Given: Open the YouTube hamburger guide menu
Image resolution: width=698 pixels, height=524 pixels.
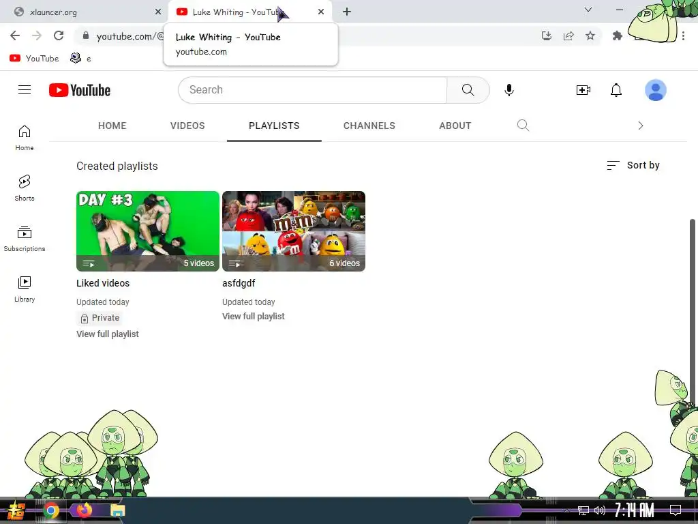Looking at the screenshot, I should (x=25, y=90).
